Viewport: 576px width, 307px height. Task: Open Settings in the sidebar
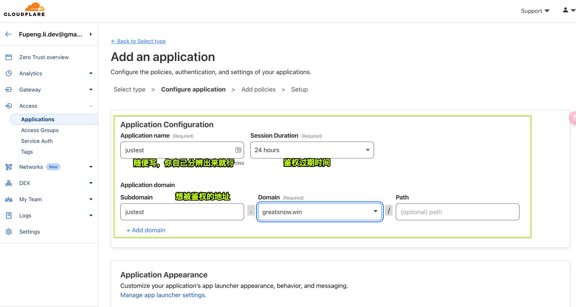[x=29, y=232]
